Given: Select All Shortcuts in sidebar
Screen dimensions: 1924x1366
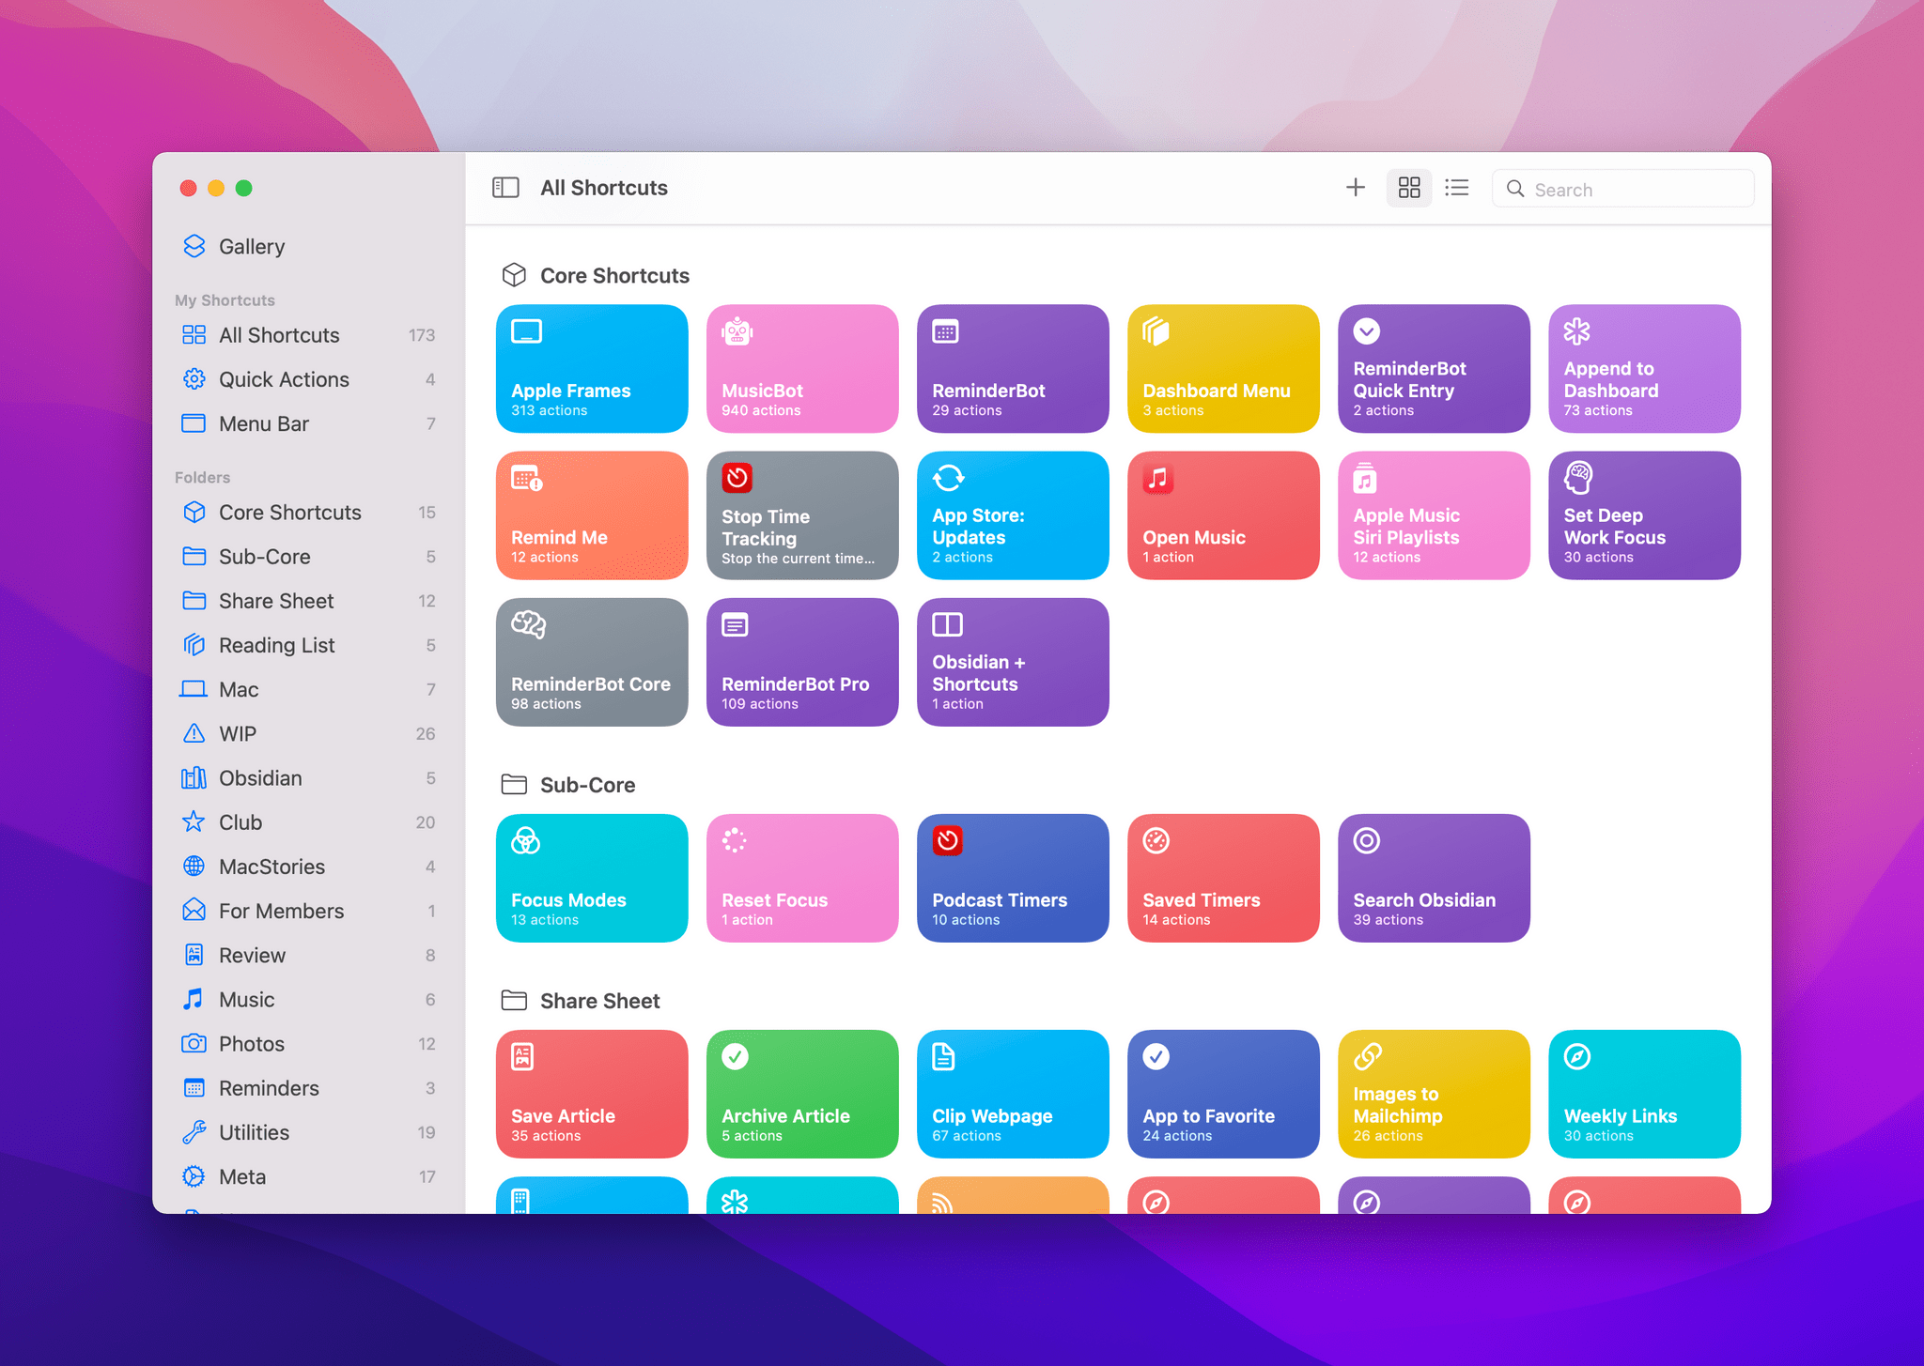Looking at the screenshot, I should pyautogui.click(x=278, y=332).
